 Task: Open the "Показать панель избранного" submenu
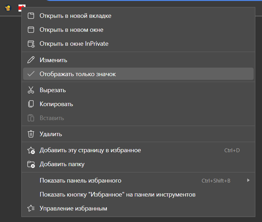coord(80,180)
